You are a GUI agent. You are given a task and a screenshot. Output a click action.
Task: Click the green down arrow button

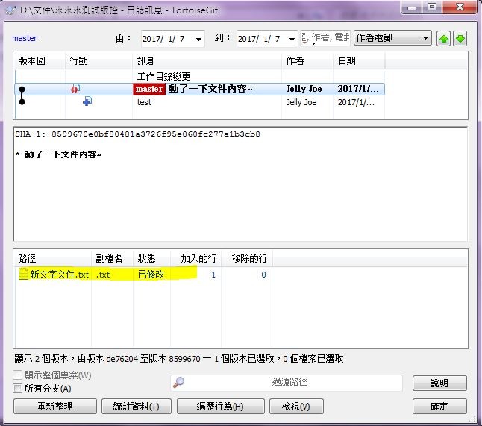click(x=460, y=39)
